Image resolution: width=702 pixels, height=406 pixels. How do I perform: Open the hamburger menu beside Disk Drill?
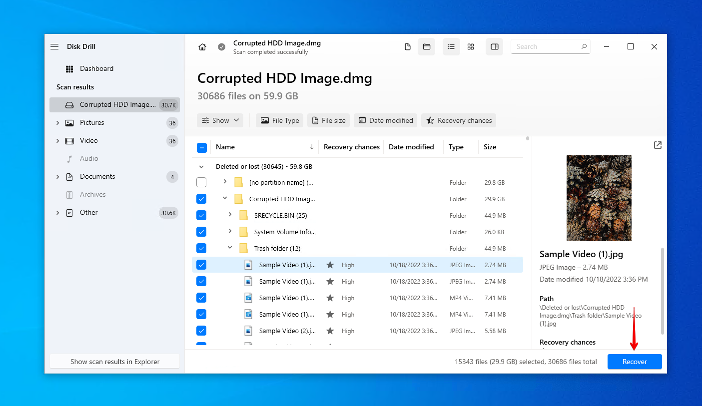54,47
